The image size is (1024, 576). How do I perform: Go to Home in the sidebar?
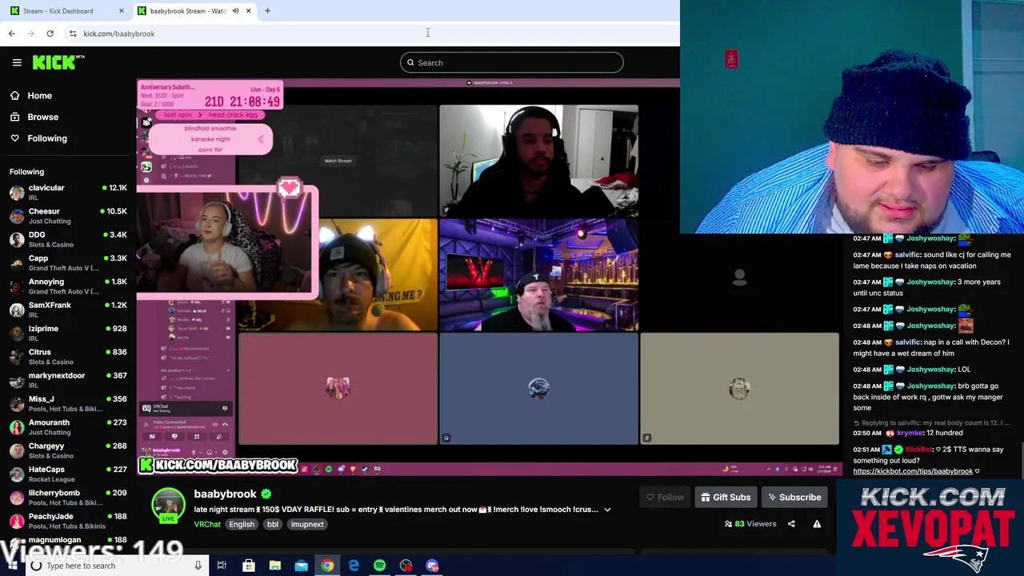pyautogui.click(x=39, y=95)
